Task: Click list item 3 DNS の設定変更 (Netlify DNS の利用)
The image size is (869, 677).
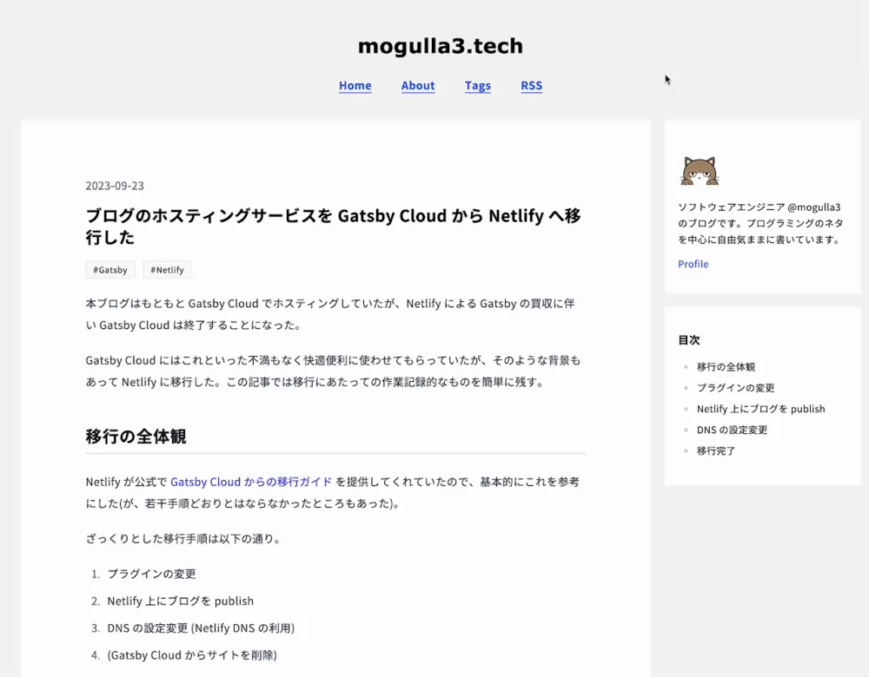Action: [x=201, y=628]
